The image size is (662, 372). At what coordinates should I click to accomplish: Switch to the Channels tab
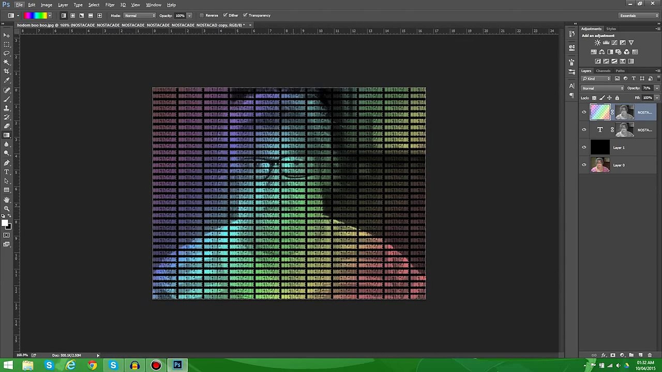(603, 71)
